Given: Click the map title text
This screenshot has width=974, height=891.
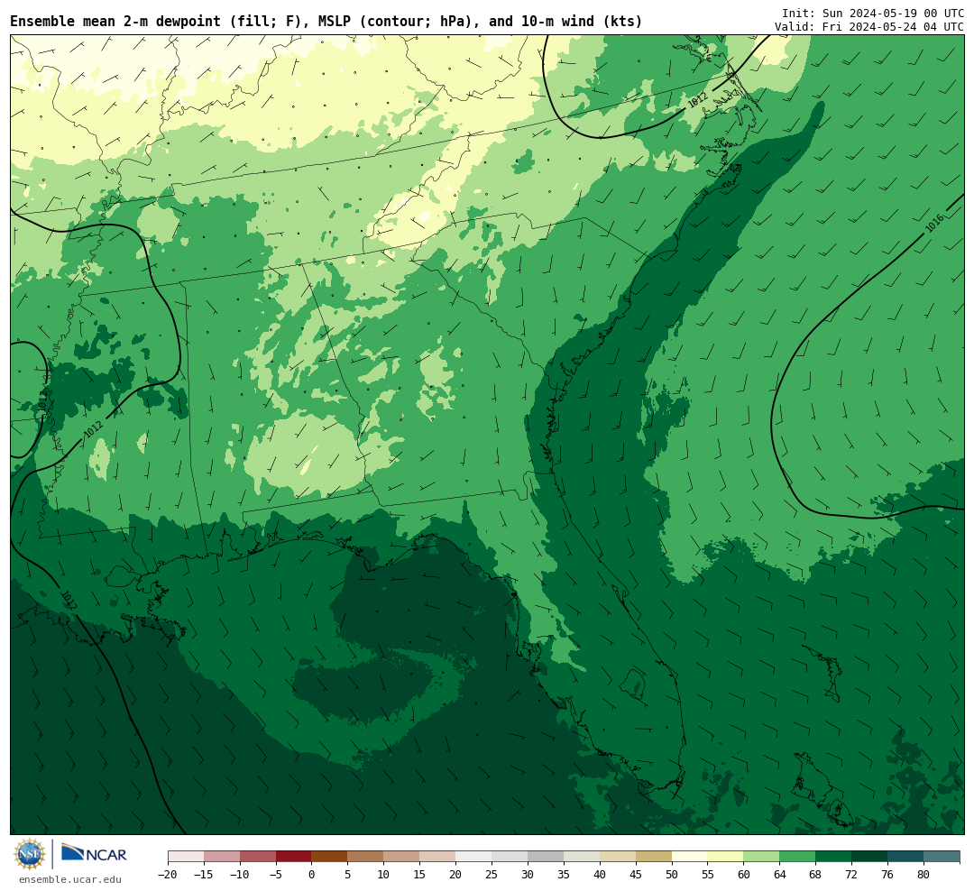Looking at the screenshot, I should click(326, 22).
